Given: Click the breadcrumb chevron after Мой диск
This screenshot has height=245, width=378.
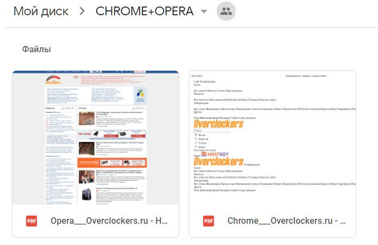Looking at the screenshot, I should pyautogui.click(x=82, y=12).
